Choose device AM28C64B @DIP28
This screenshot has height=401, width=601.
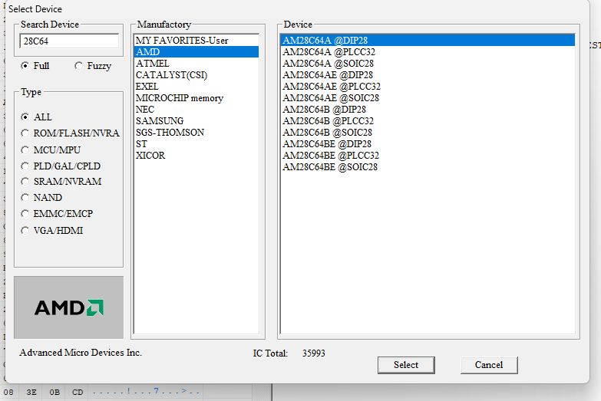point(324,110)
